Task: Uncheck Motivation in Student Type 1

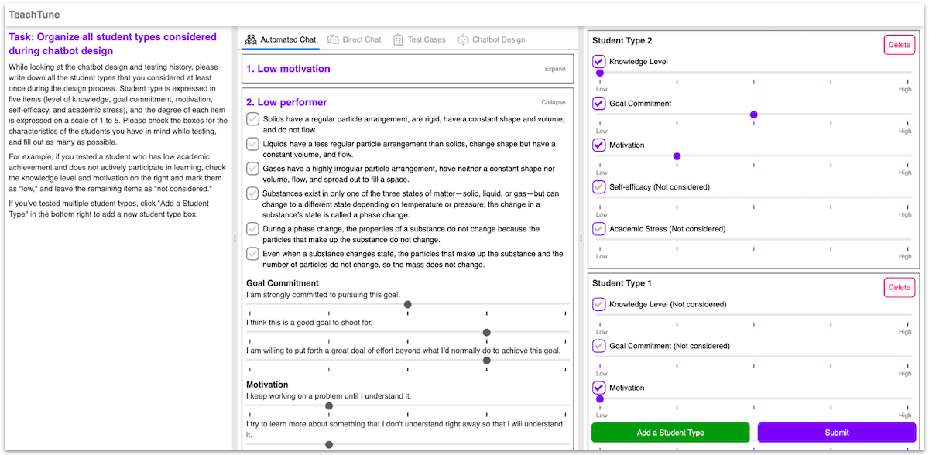Action: click(599, 388)
